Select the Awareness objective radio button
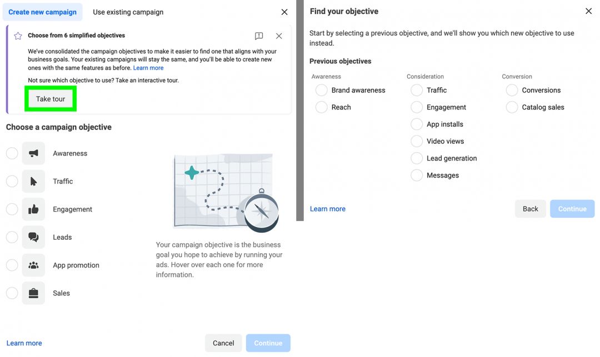Image resolution: width=600 pixels, height=357 pixels. [x=12, y=153]
